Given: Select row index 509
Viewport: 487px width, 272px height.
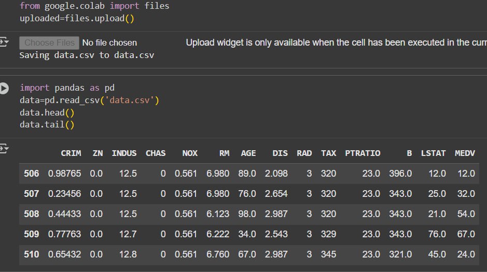Looking at the screenshot, I should [x=31, y=234].
